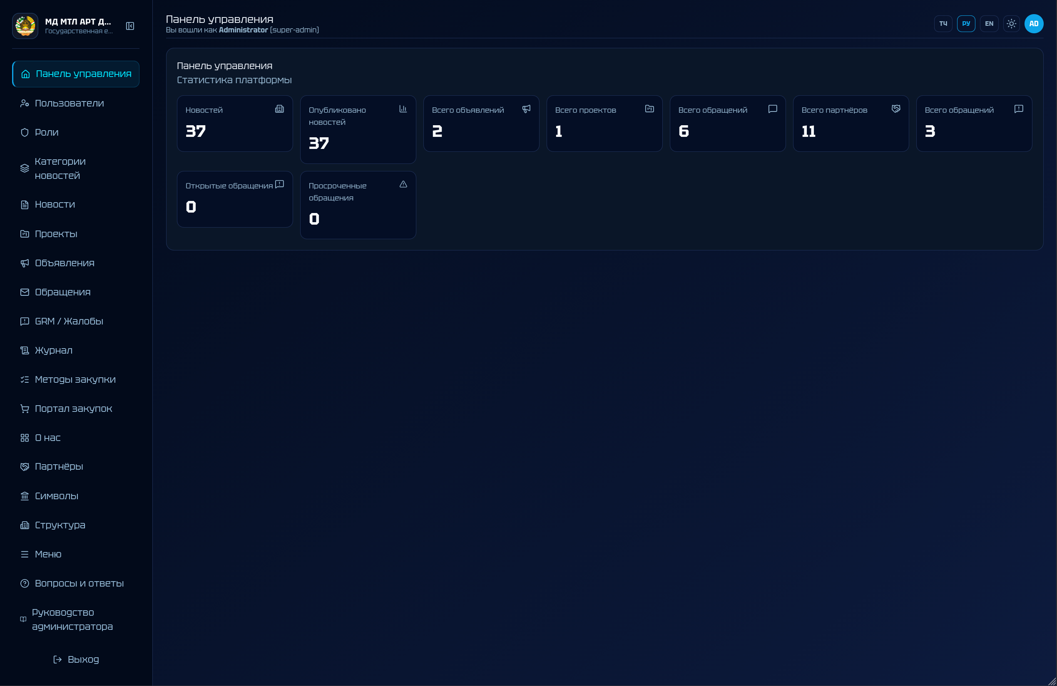Screen dimensions: 1057x686
Task: Click the Журнал scroll icon in sidebar
Action: 25,351
